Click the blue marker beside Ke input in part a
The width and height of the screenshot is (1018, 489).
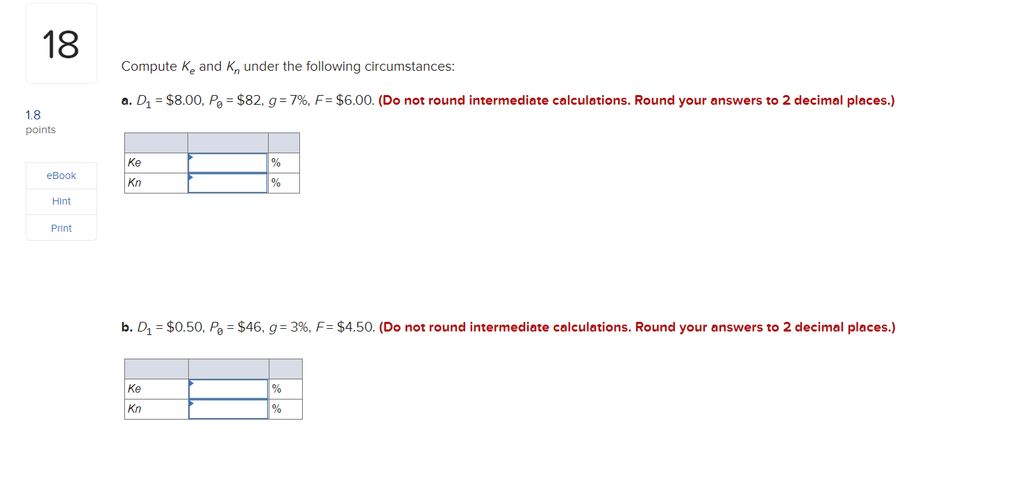(x=192, y=157)
